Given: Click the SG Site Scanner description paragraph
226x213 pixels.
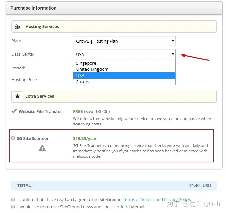Looking at the screenshot, I should 140,151.
